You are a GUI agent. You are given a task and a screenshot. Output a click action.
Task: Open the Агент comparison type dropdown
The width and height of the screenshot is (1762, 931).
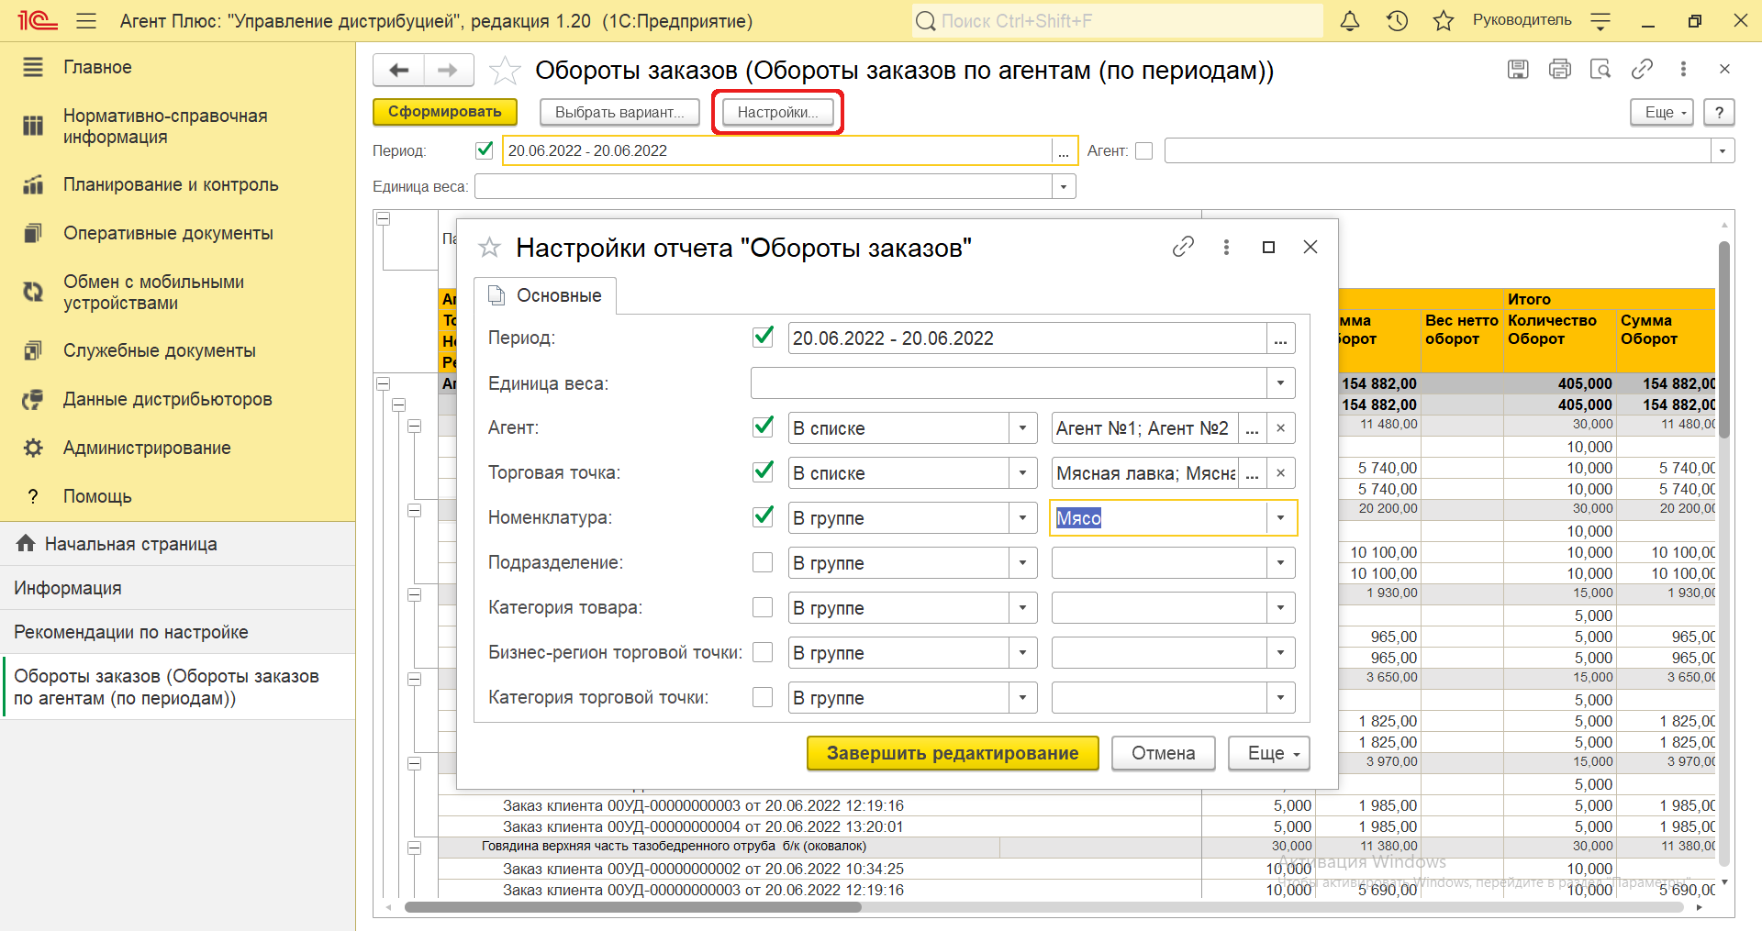[1022, 427]
